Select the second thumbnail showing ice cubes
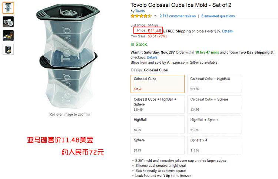The image size is (278, 179). click(x=8, y=22)
